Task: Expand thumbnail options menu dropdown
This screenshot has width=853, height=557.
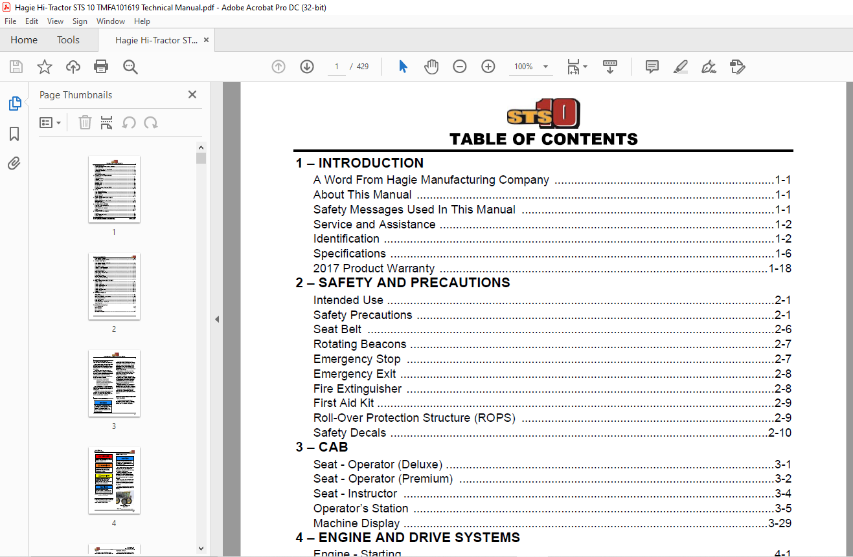Action: pyautogui.click(x=50, y=122)
